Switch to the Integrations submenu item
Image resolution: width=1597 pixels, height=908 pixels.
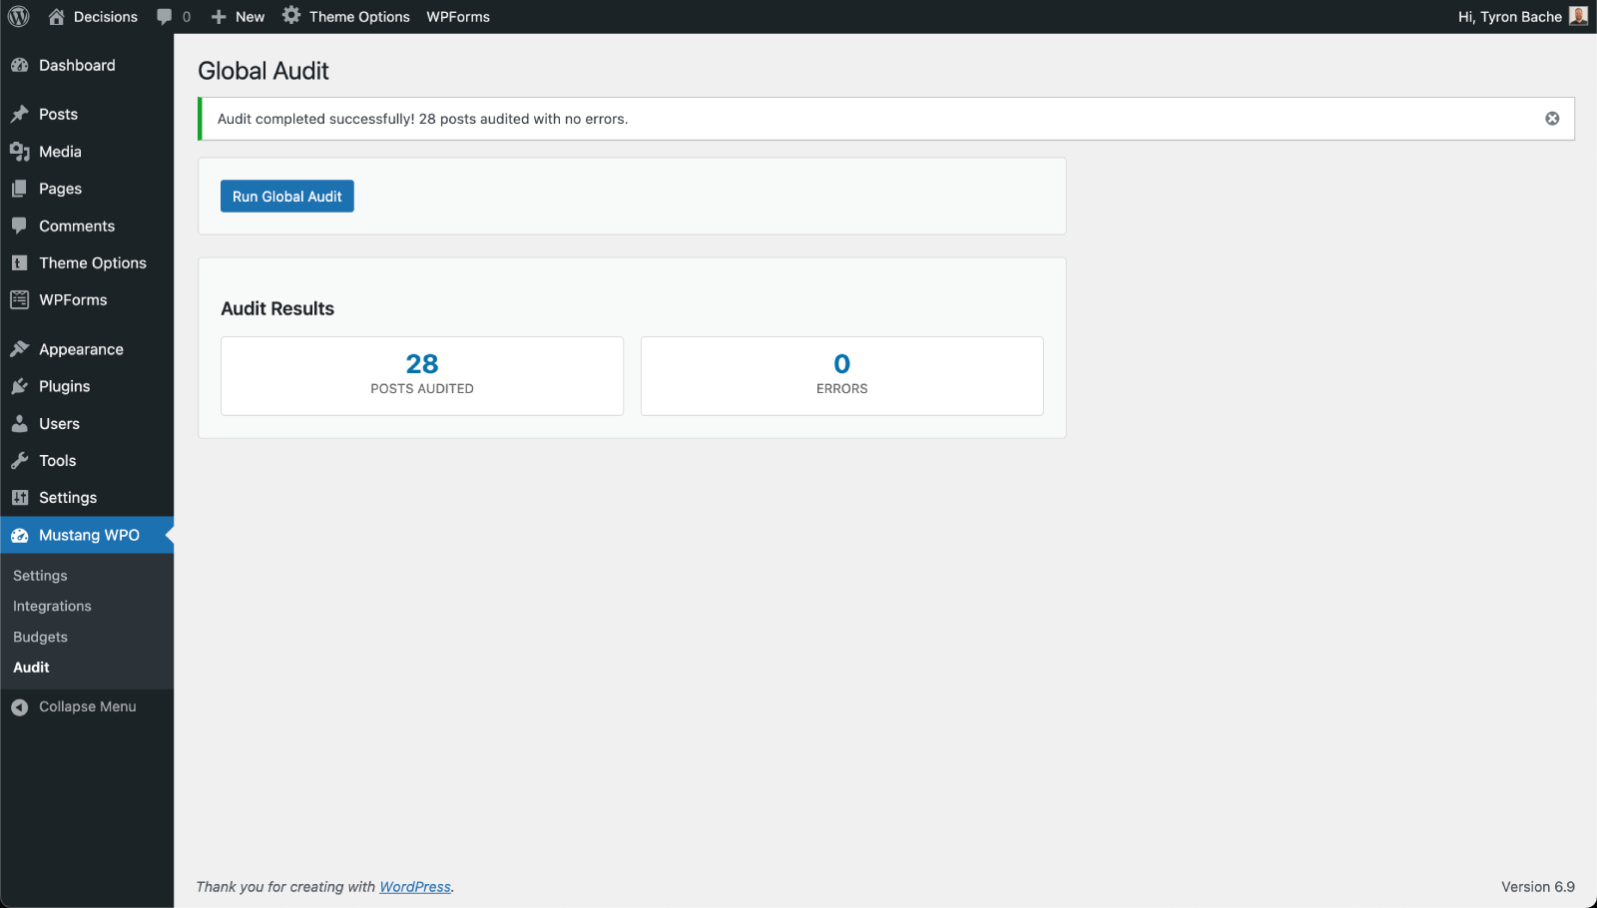[52, 606]
